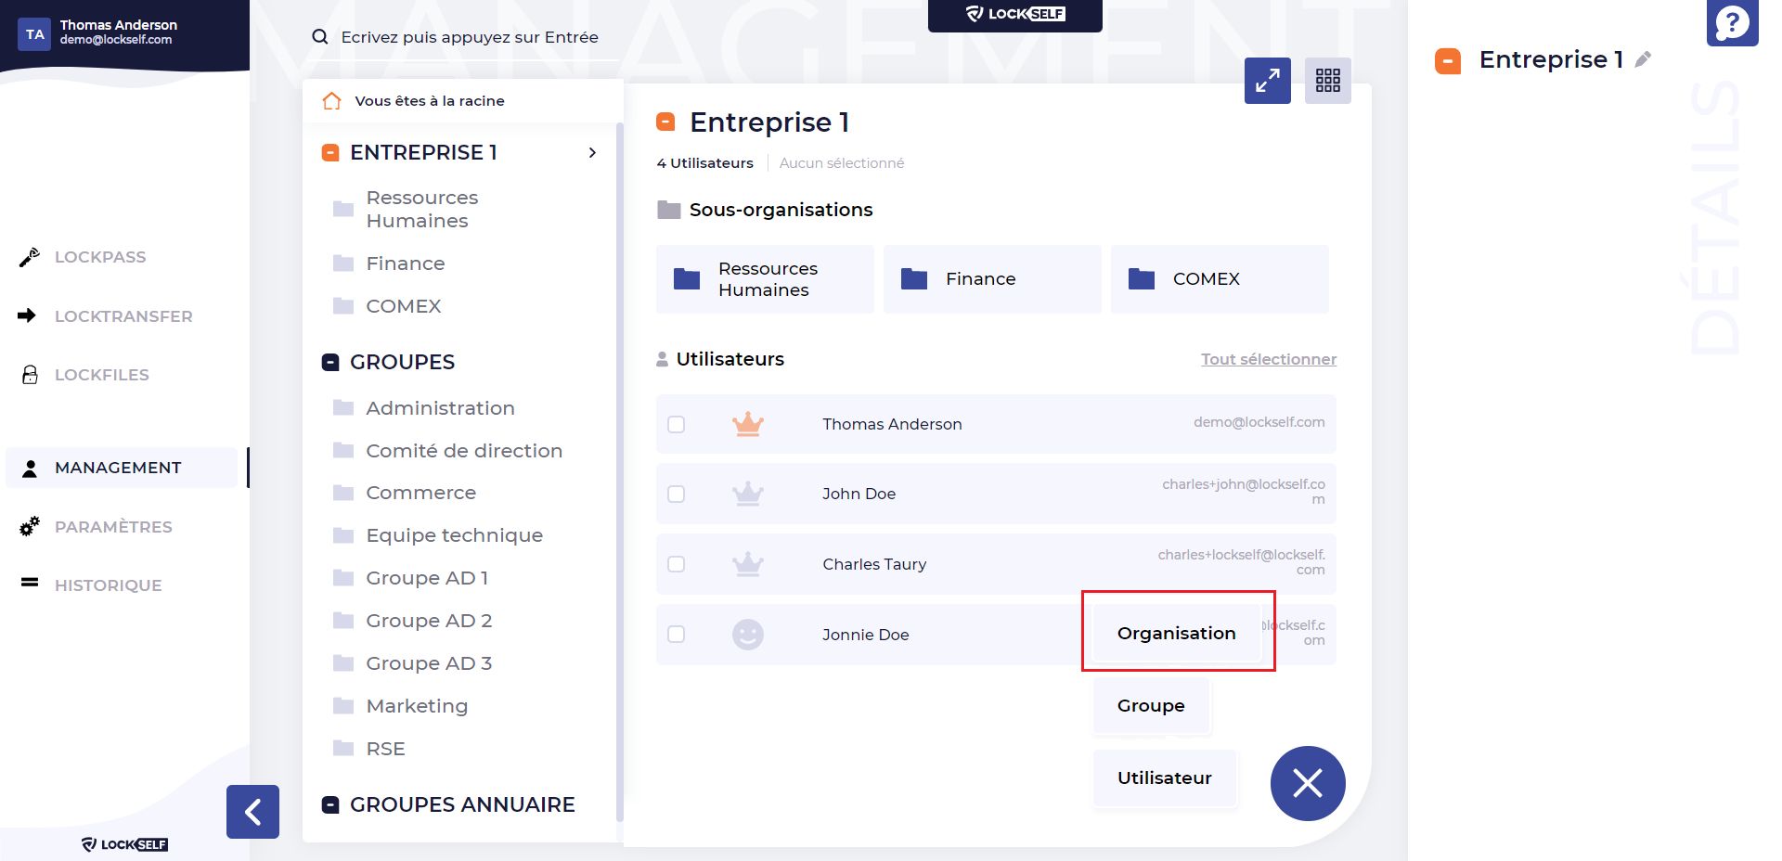Close the add menu with X button
This screenshot has height=861, width=1782.
[x=1308, y=784]
